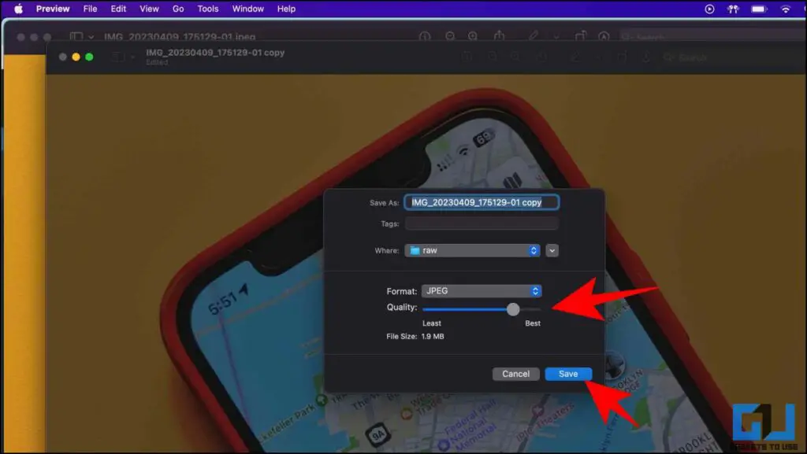
Task: Click the Markup toolbar icon in back window
Action: click(x=604, y=36)
